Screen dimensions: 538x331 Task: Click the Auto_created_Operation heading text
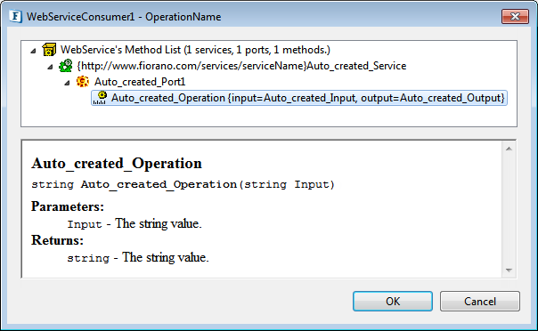point(117,163)
